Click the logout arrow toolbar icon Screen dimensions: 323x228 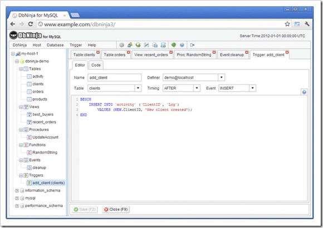point(192,45)
